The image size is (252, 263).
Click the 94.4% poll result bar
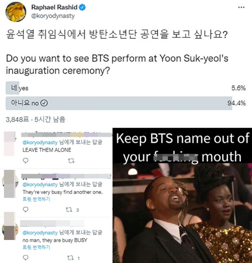point(119,103)
